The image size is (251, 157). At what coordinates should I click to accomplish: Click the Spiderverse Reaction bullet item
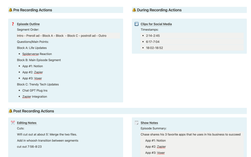click(x=37, y=54)
